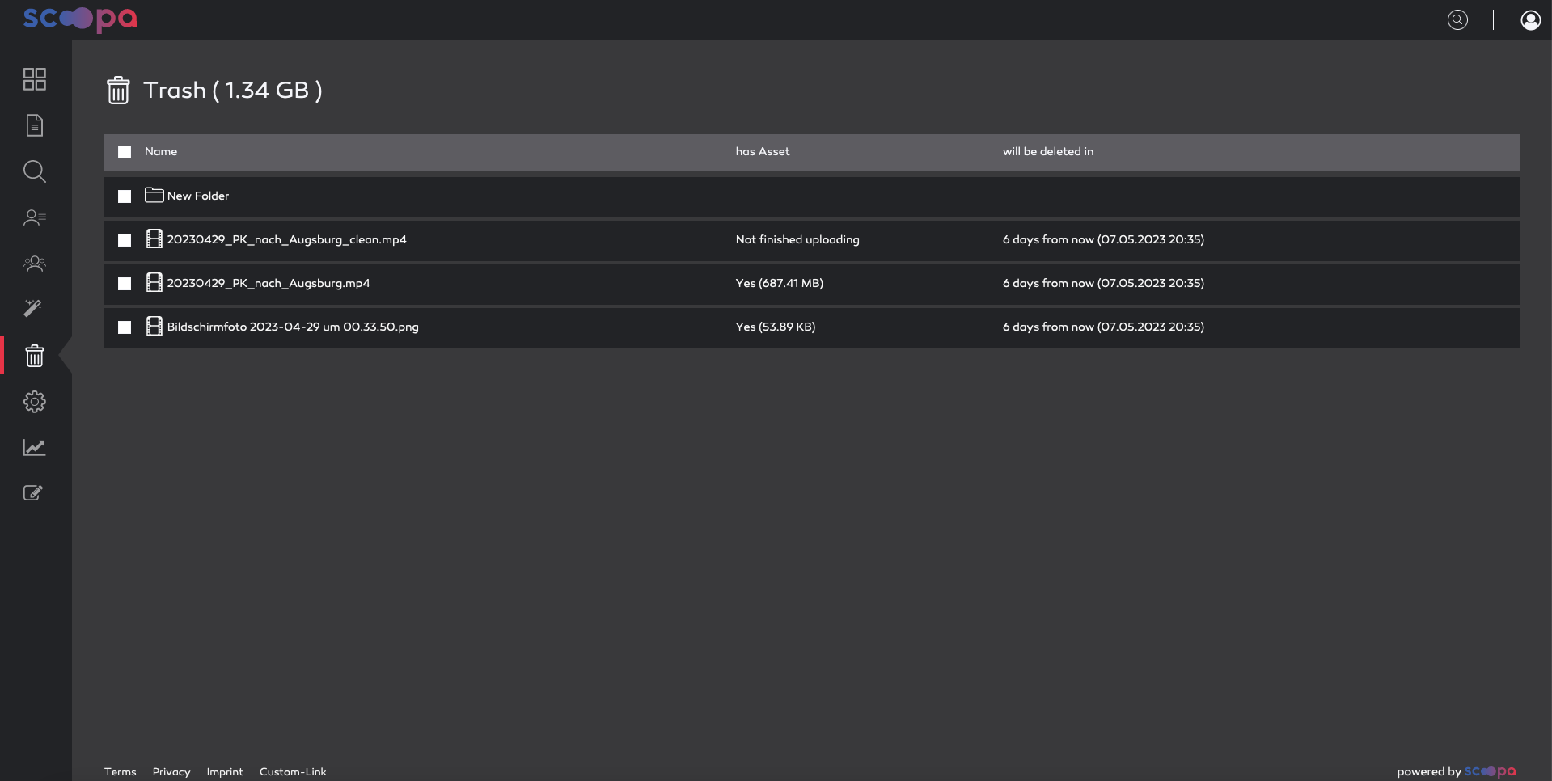Click the Scoopa logo in header
This screenshot has height=781, width=1552.
click(80, 19)
